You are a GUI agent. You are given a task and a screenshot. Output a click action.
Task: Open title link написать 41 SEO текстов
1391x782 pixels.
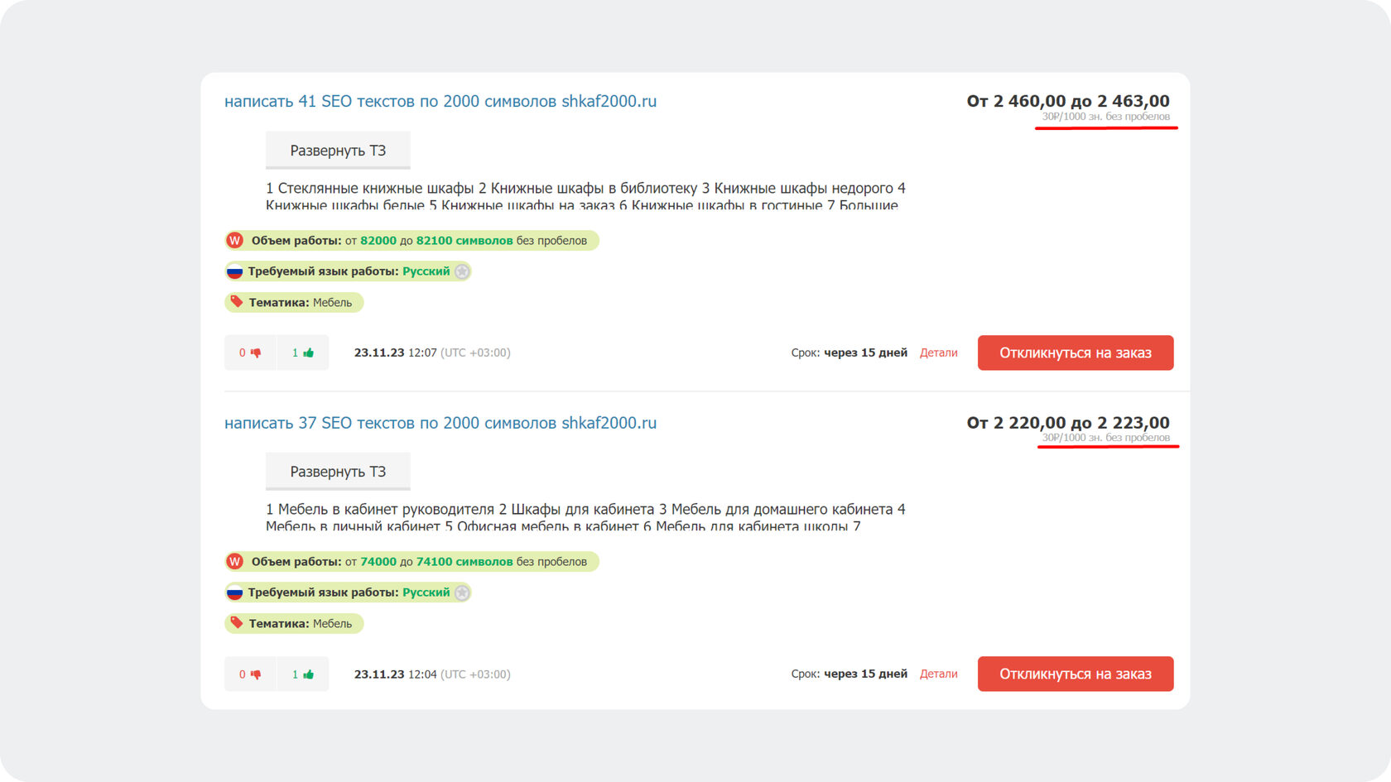coord(440,101)
